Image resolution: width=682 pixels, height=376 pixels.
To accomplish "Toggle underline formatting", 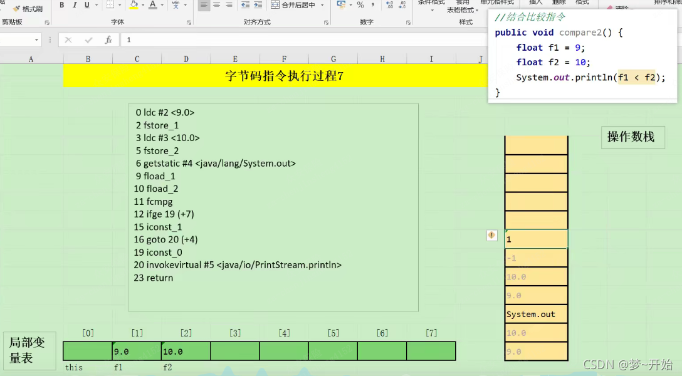I will pos(87,5).
